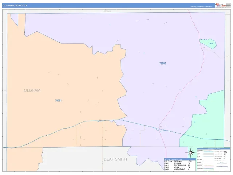Click the ZIP Name column header
Screen dimensions: 233x175
pyautogui.click(x=178, y=161)
